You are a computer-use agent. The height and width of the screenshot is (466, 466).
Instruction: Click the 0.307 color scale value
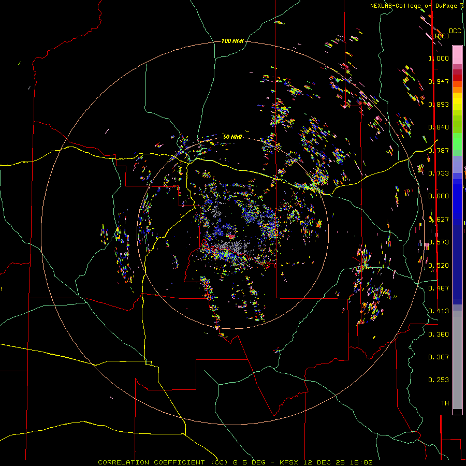click(439, 357)
